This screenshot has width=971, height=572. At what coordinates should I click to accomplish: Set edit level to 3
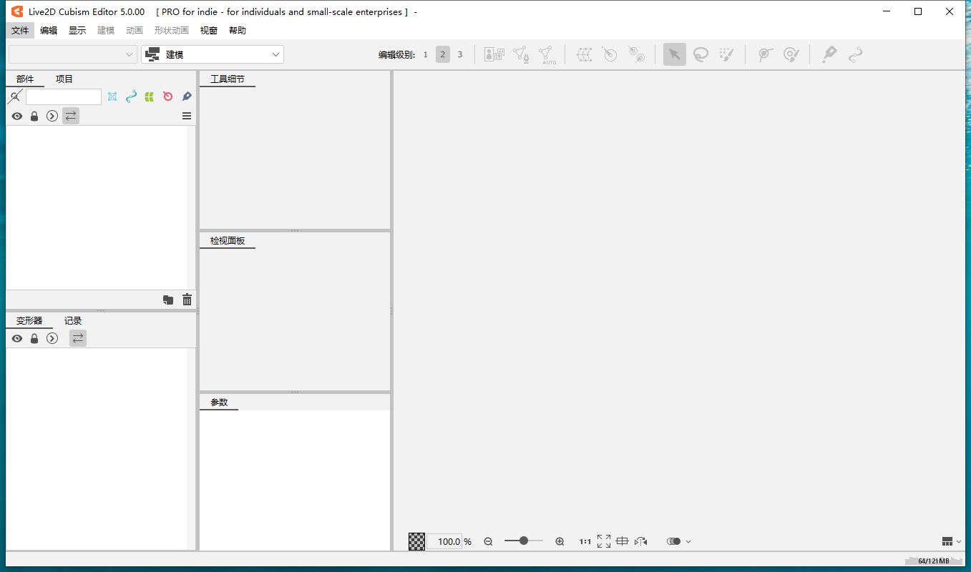(460, 54)
